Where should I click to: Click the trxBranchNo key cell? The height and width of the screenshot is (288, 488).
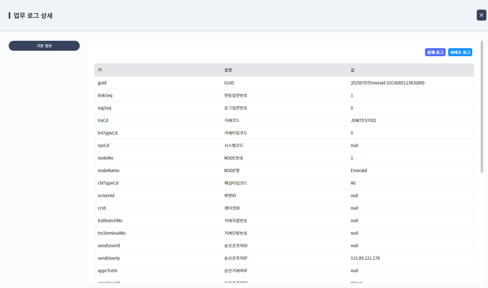[x=110, y=221]
